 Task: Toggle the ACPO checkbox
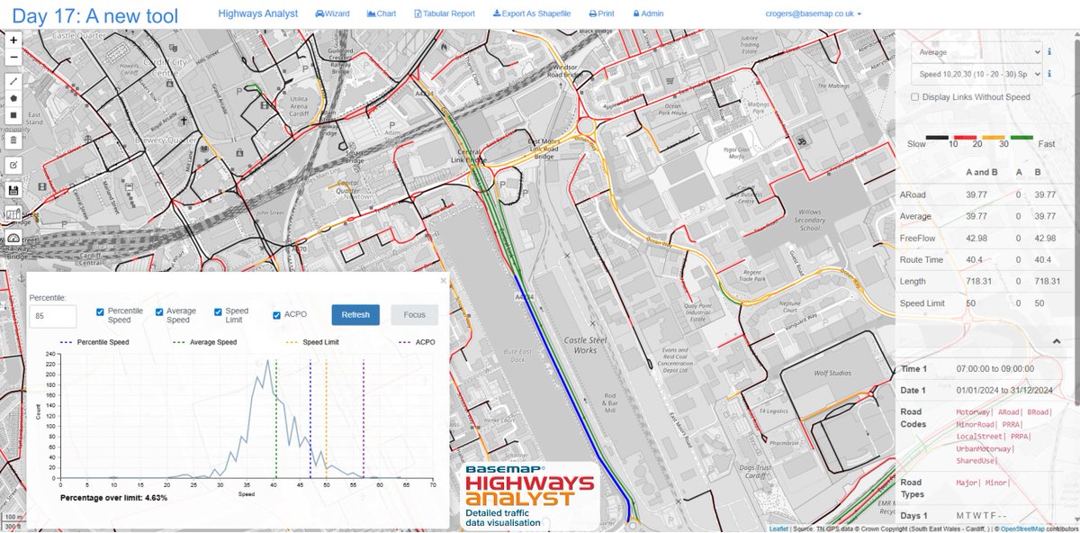[x=276, y=315]
